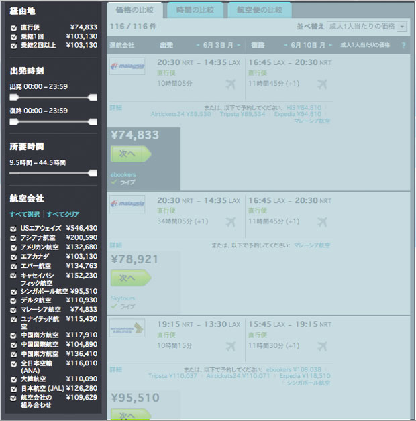This screenshot has width=416, height=421.
Task: Switch to 時間の比較 tab
Action: (195, 10)
